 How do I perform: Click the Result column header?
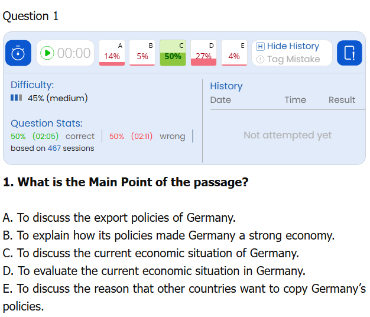click(342, 100)
